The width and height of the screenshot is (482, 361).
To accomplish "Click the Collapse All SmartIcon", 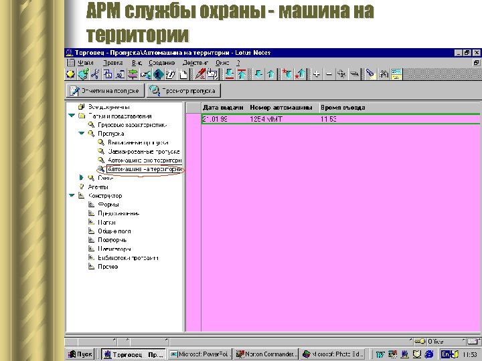I will click(x=354, y=74).
